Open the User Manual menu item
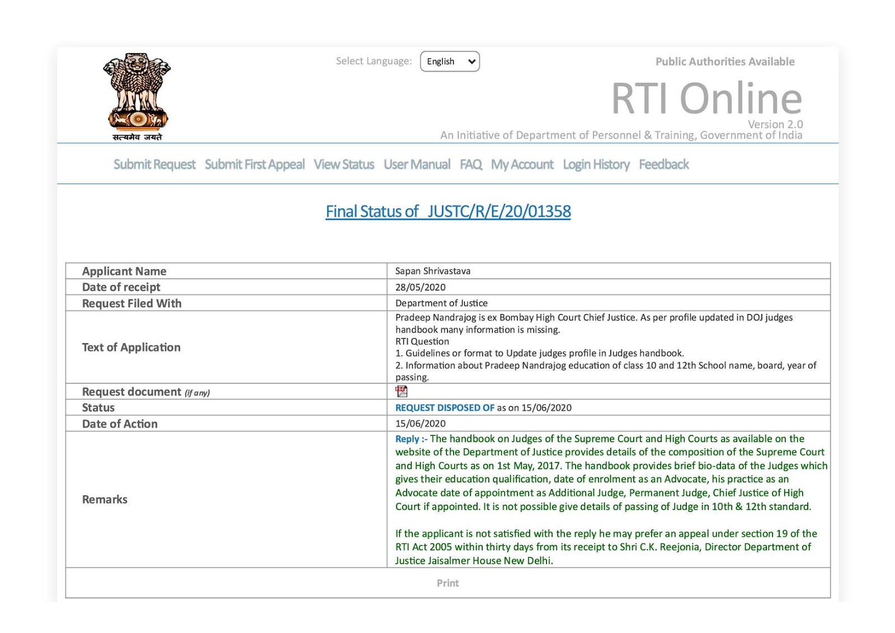Image resolution: width=895 pixels, height=633 pixels. click(417, 165)
